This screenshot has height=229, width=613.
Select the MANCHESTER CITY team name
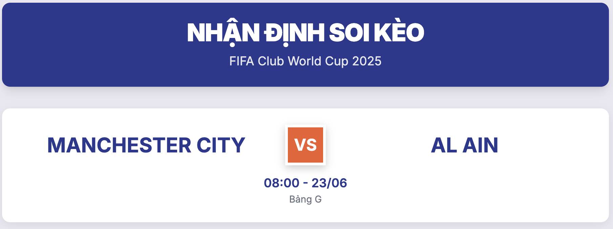(146, 145)
